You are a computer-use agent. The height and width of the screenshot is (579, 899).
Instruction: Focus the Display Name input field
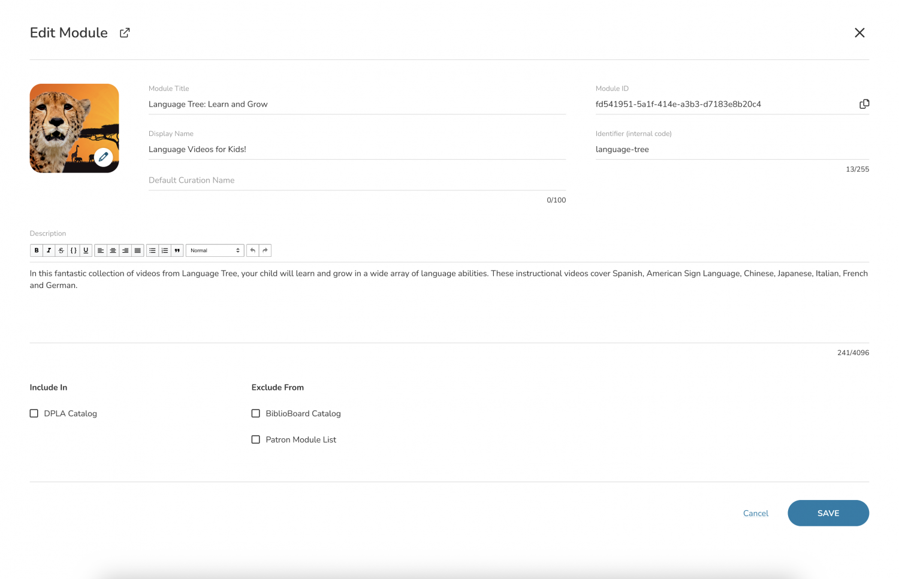tap(357, 149)
